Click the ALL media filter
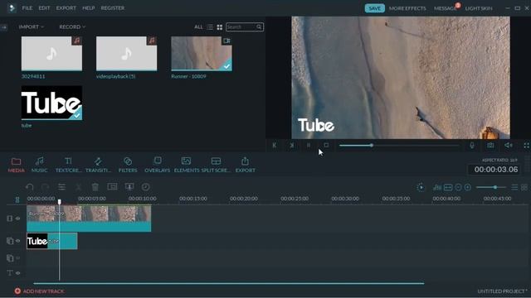The height and width of the screenshot is (298, 531). (x=198, y=26)
